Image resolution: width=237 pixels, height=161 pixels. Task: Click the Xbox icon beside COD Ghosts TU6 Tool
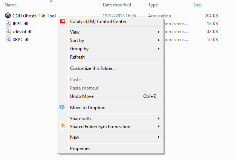(x=8, y=16)
